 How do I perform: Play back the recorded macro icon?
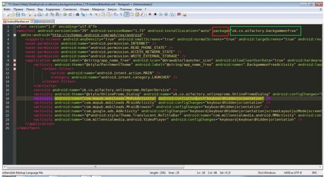pos(161,15)
